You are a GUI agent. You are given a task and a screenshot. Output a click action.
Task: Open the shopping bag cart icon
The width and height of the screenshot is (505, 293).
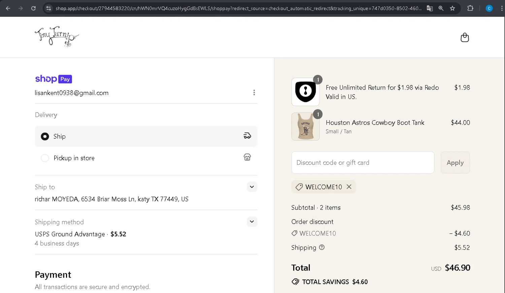465,37
